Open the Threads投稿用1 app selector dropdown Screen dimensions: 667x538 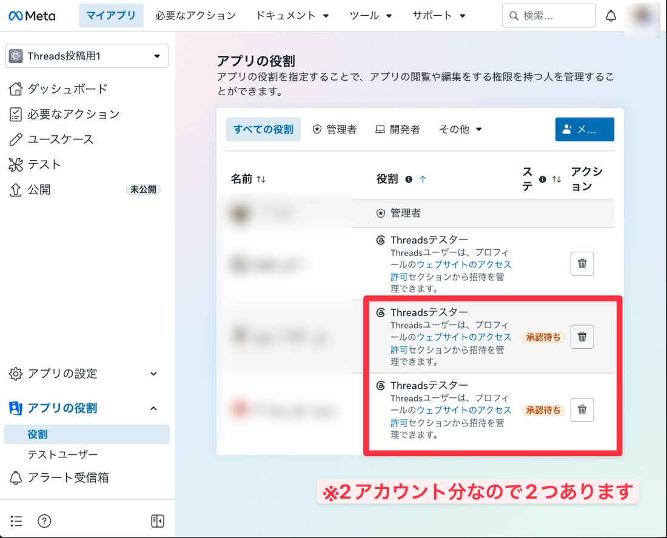pos(87,56)
